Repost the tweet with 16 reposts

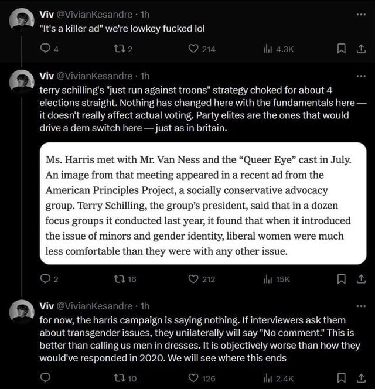125,279
